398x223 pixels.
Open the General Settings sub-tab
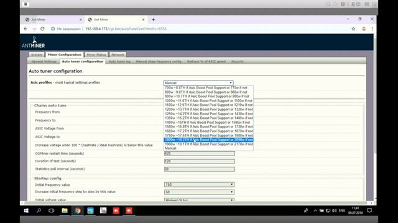point(44,61)
